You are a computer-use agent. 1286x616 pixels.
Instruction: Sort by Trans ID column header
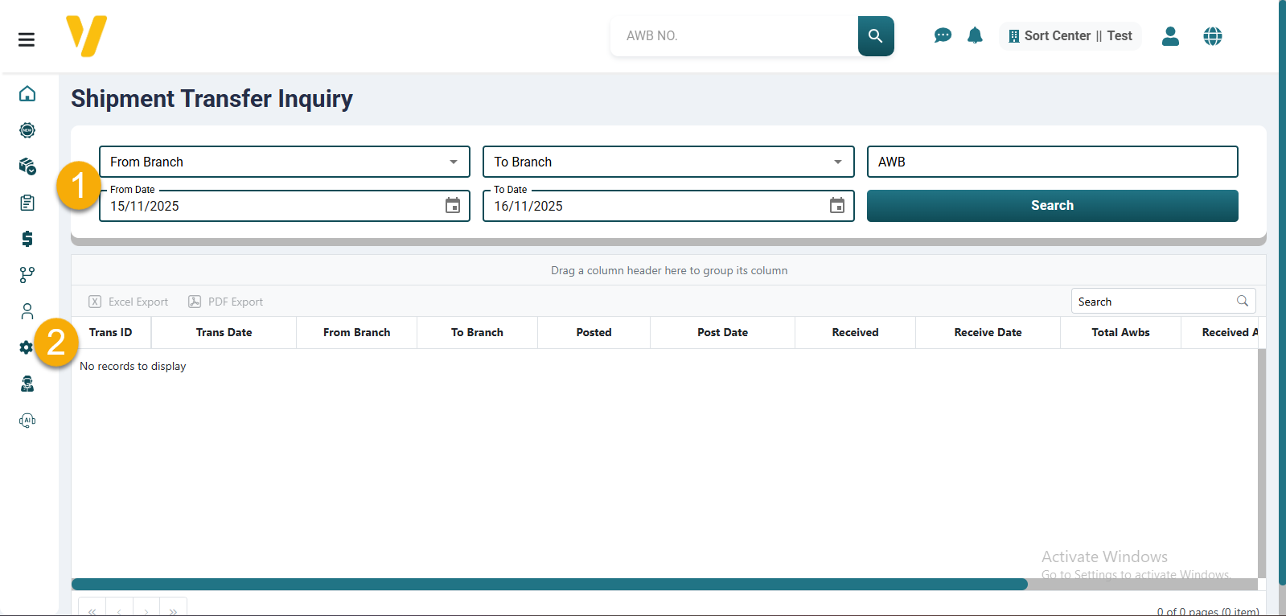pos(111,332)
